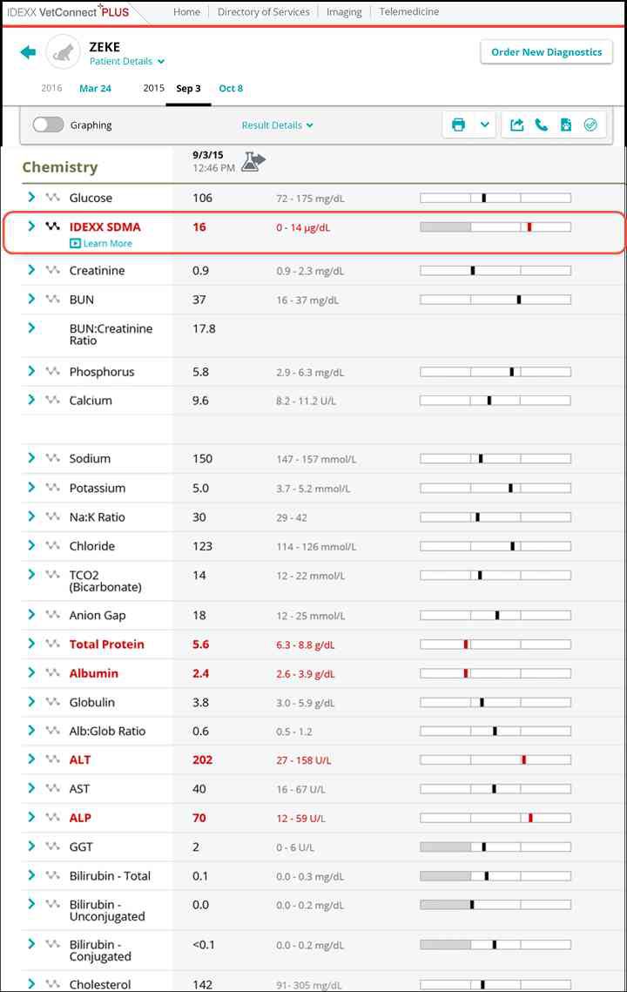Image resolution: width=627 pixels, height=992 pixels.
Task: Click the print icon
Action: (x=458, y=125)
